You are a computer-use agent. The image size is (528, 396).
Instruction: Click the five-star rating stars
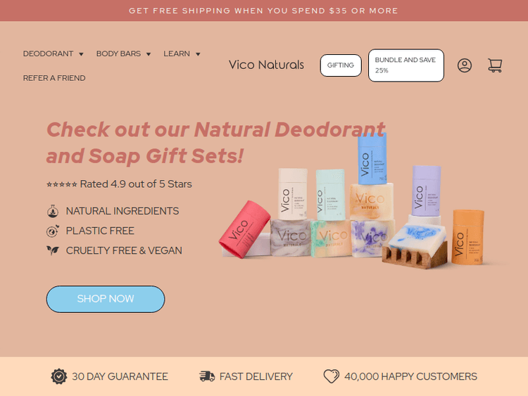[x=62, y=184]
